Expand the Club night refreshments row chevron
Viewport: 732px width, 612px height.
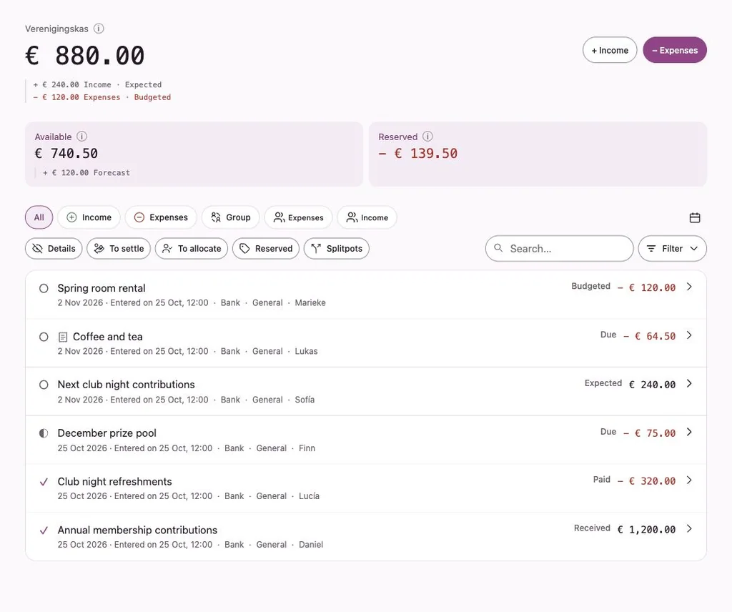pos(689,480)
